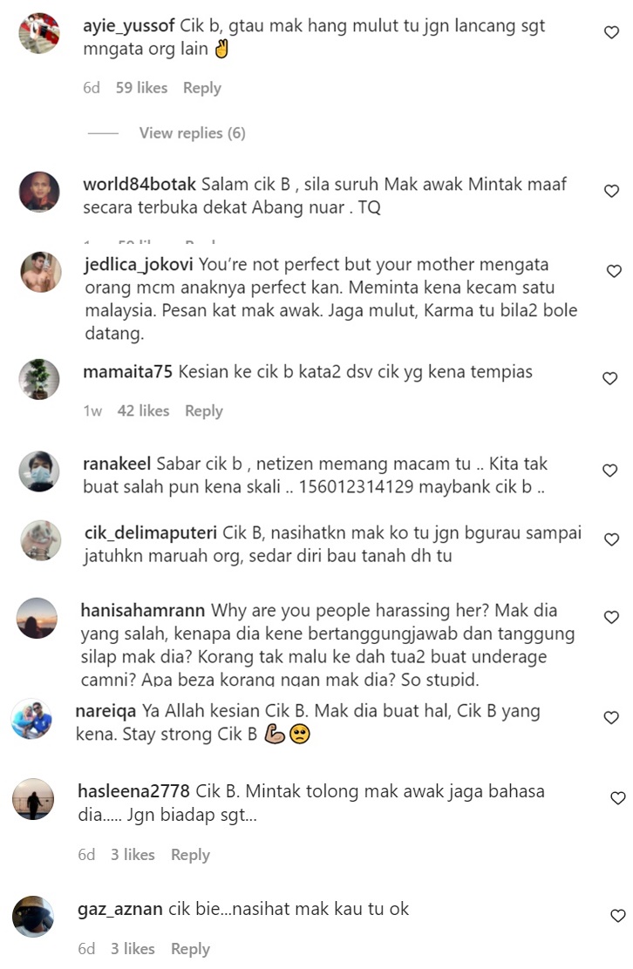Like hasleena2778's comment
This screenshot has width=633, height=969.
(x=618, y=798)
